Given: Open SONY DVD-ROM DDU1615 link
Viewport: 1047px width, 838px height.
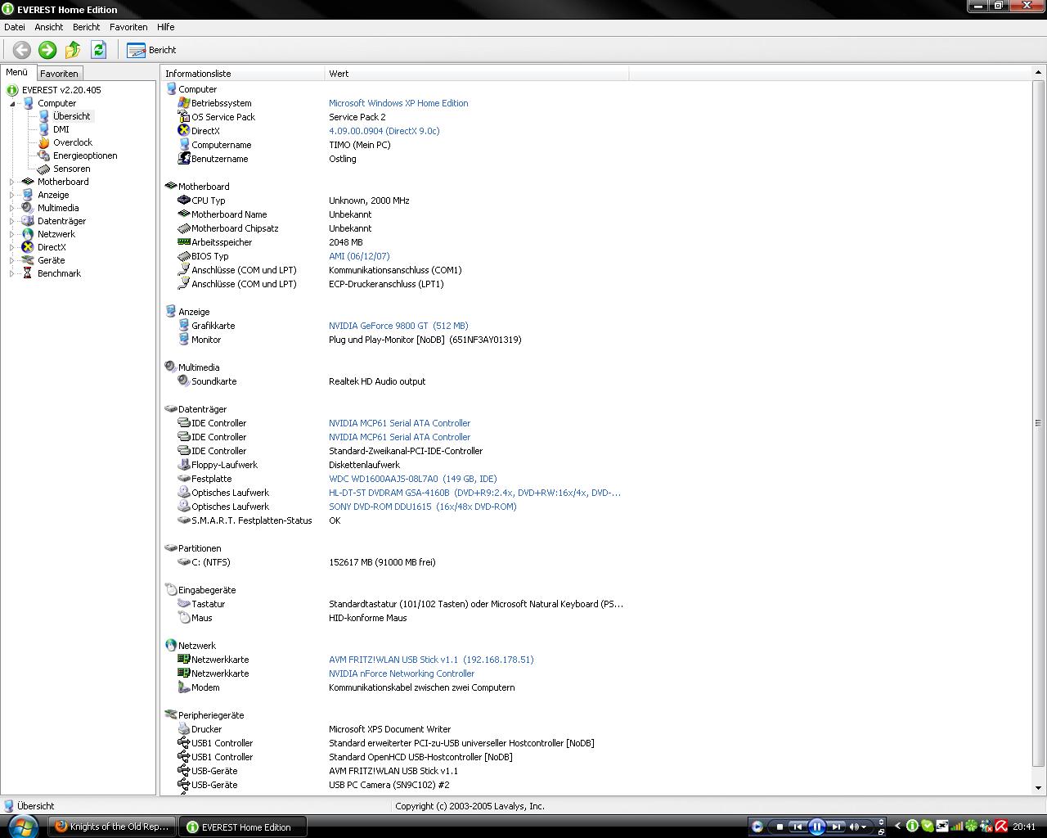Looking at the screenshot, I should 422,507.
